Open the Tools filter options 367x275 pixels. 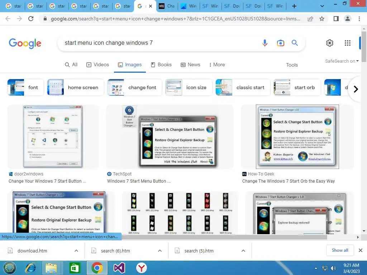pyautogui.click(x=292, y=65)
